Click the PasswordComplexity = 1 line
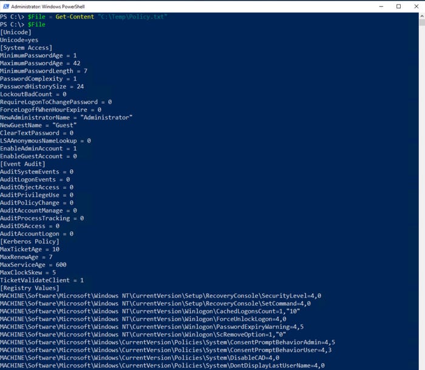 tap(38, 79)
